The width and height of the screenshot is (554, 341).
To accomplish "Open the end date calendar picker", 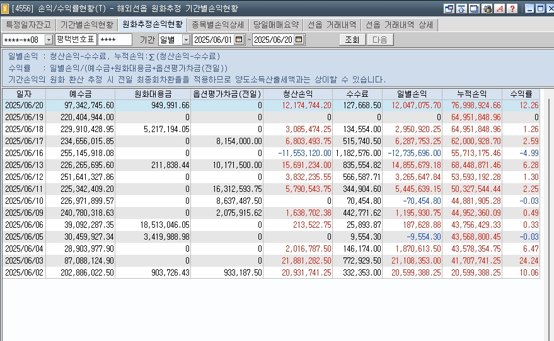I will point(299,40).
